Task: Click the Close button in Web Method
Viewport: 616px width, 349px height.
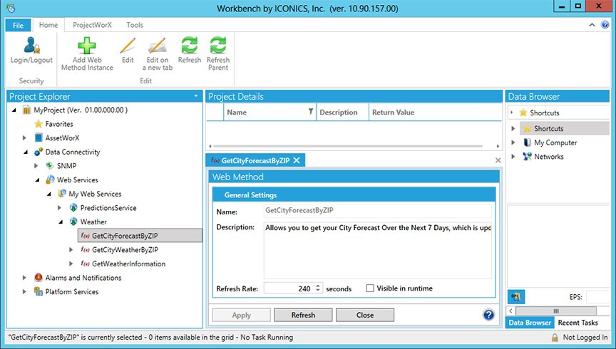Action: (364, 315)
